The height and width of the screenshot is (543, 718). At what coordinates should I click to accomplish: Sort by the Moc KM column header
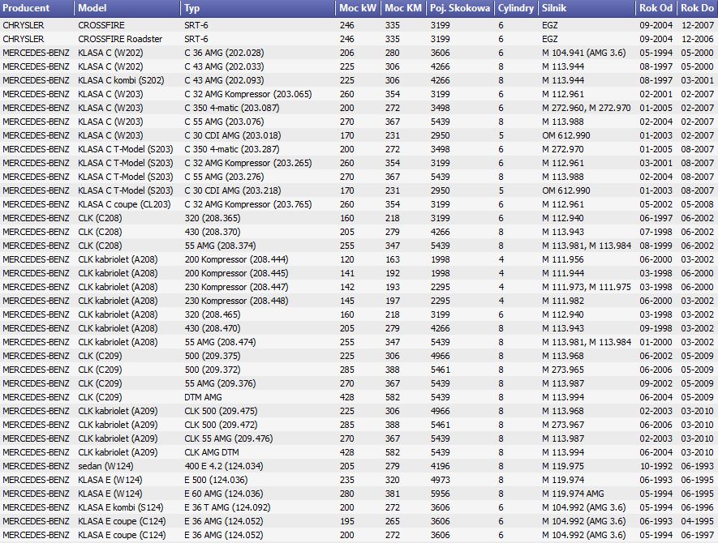[x=403, y=8]
